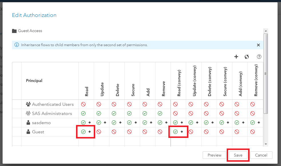The width and height of the screenshot is (281, 166).
Task: Toggle Guest's Read (convey) permission
Action: point(176,132)
